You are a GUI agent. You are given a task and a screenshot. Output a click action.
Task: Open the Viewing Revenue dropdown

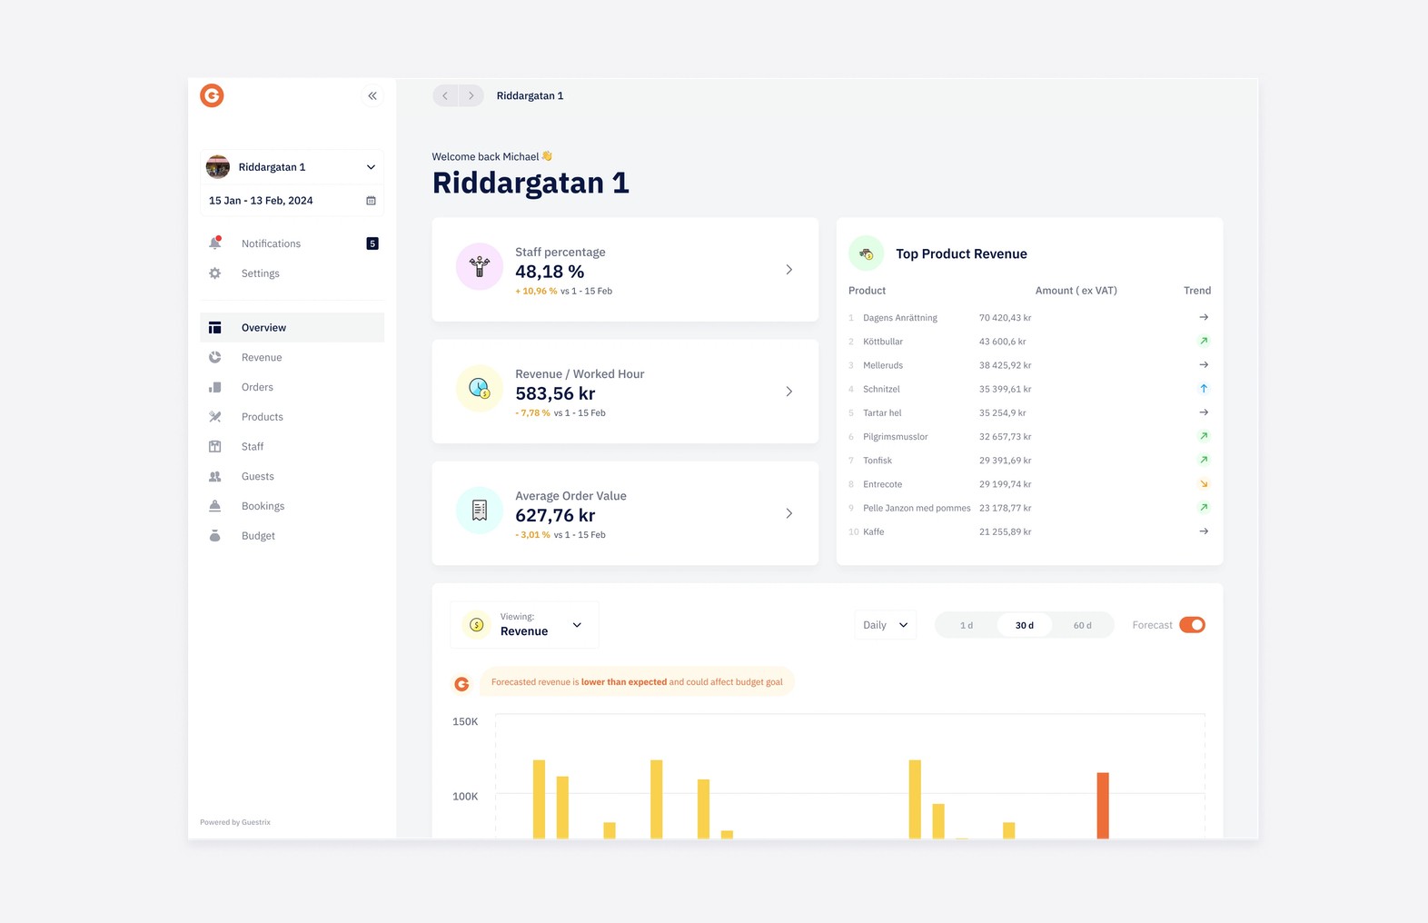point(524,625)
